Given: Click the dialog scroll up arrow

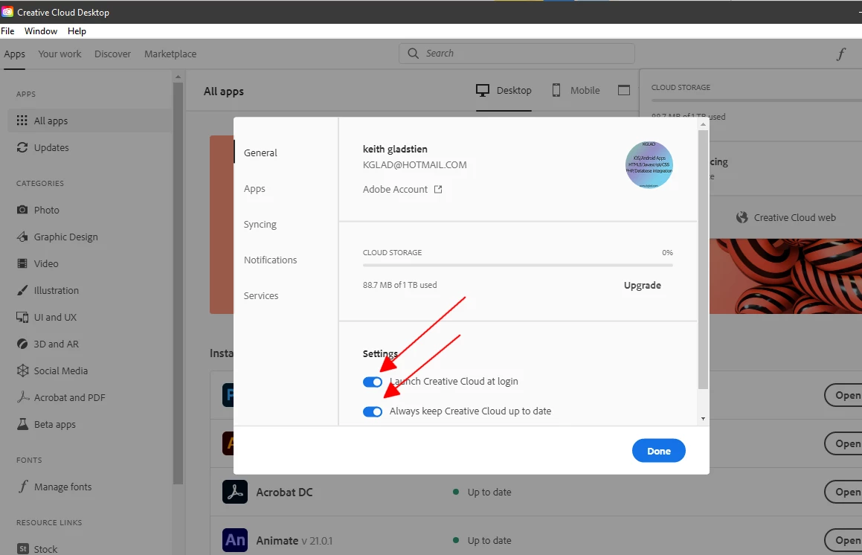Looking at the screenshot, I should [x=703, y=123].
